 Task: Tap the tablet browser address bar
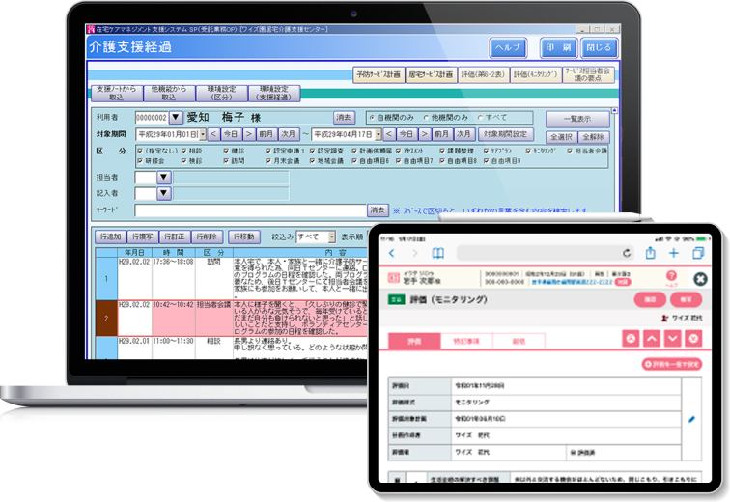pyautogui.click(x=546, y=253)
